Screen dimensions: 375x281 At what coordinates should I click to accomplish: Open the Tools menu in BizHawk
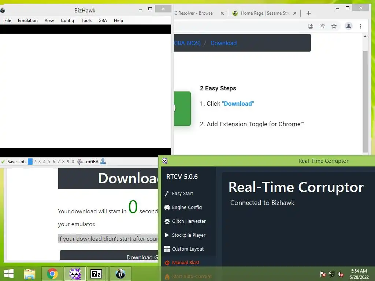click(x=86, y=20)
